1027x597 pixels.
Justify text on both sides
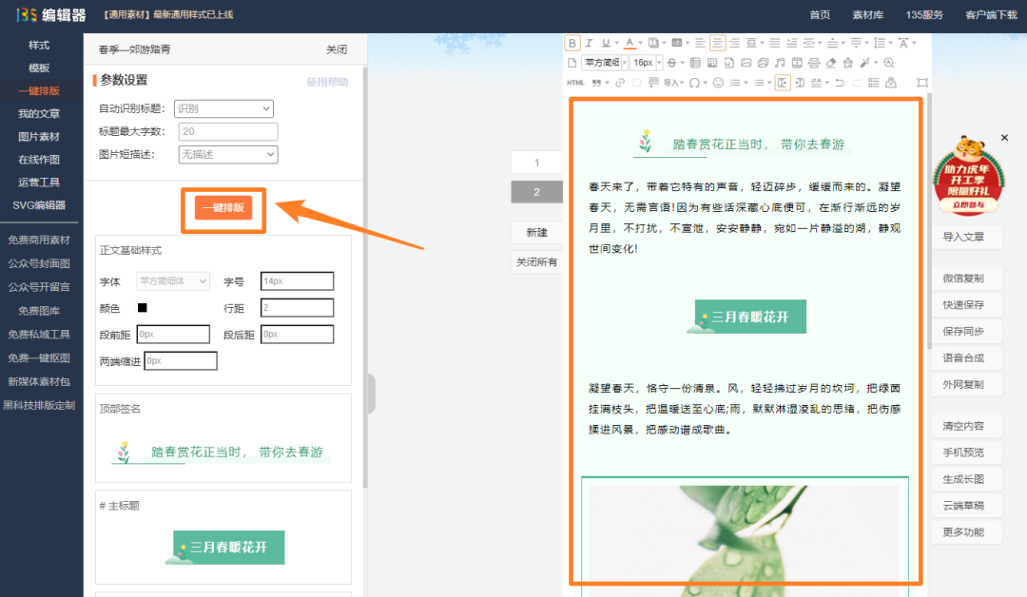click(775, 43)
